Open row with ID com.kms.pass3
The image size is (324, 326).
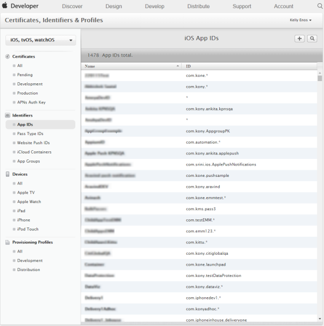point(199,209)
